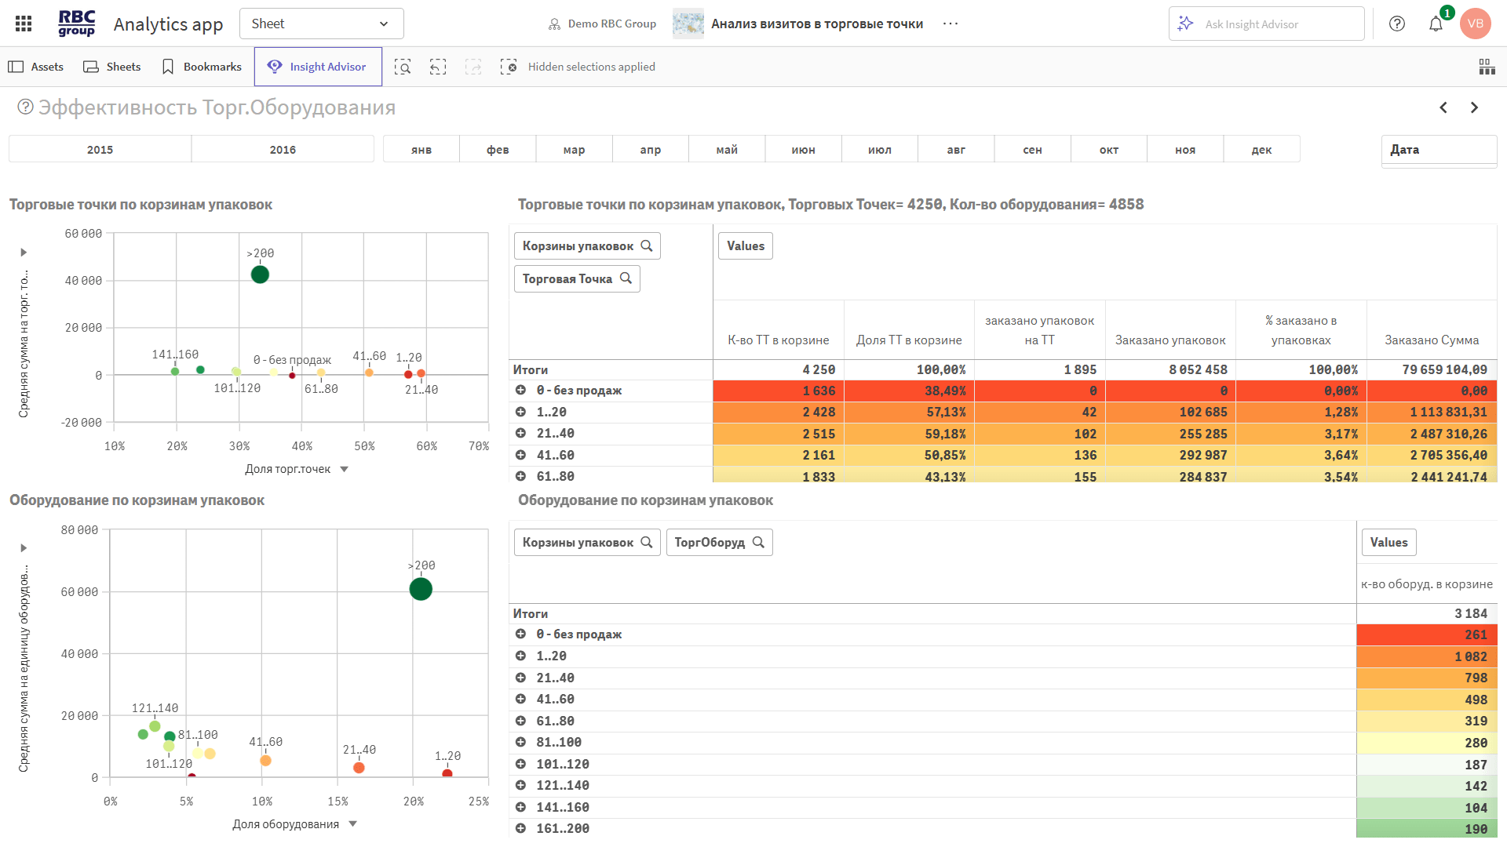Open help via the question mark icon

tap(1396, 24)
